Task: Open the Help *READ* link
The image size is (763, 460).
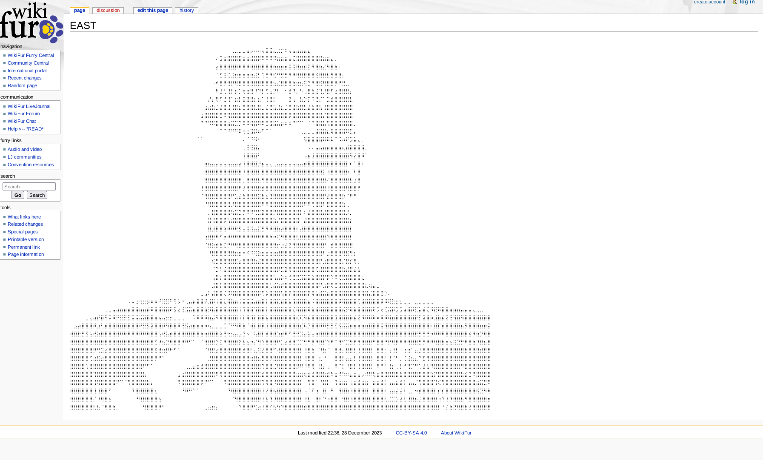Action: tap(25, 129)
